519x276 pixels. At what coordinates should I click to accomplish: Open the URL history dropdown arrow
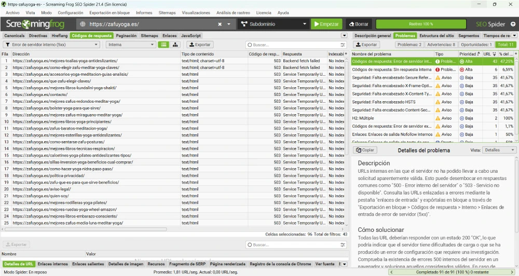(x=229, y=24)
